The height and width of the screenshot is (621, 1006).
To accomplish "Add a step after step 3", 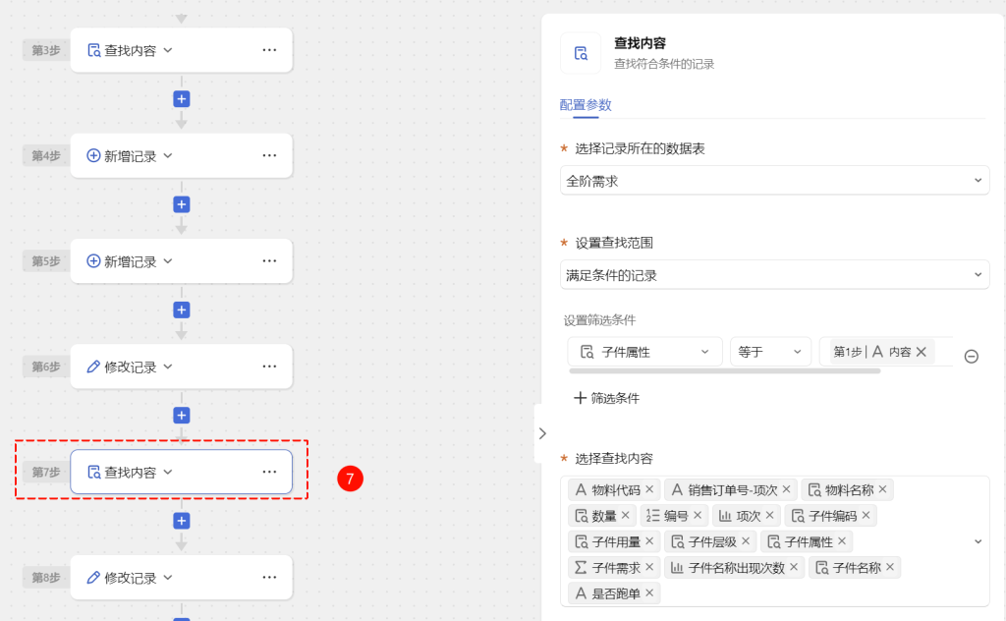I will [182, 99].
